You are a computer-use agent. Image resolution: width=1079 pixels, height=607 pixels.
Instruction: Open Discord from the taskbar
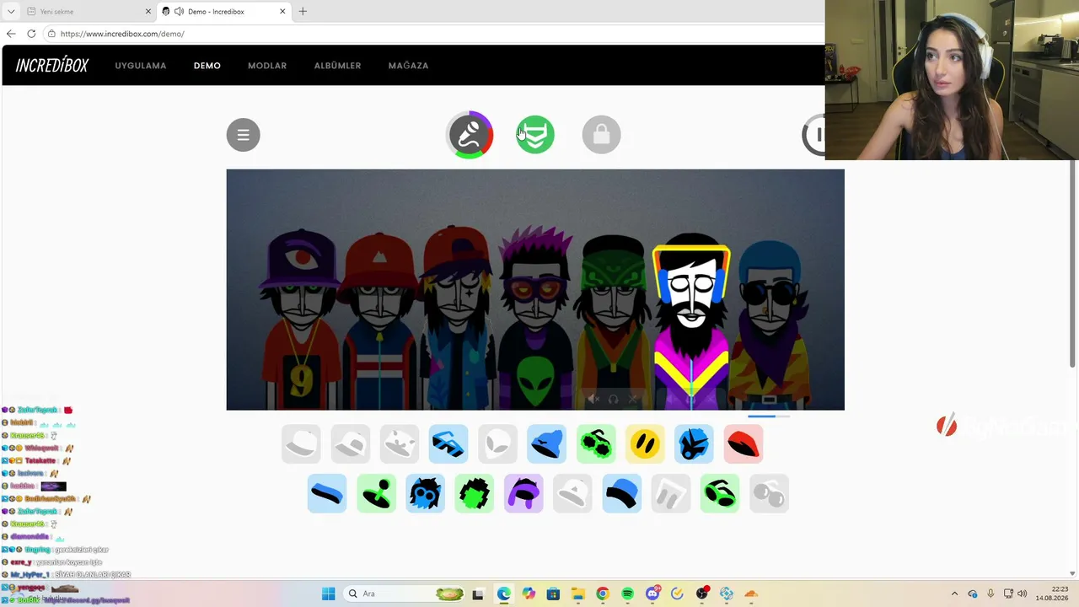point(652,594)
